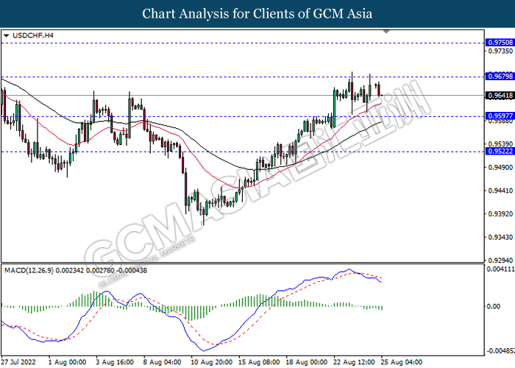The height and width of the screenshot is (368, 515).
Task: Click the 3 Aug 16:00 time label
Action: tap(115, 362)
